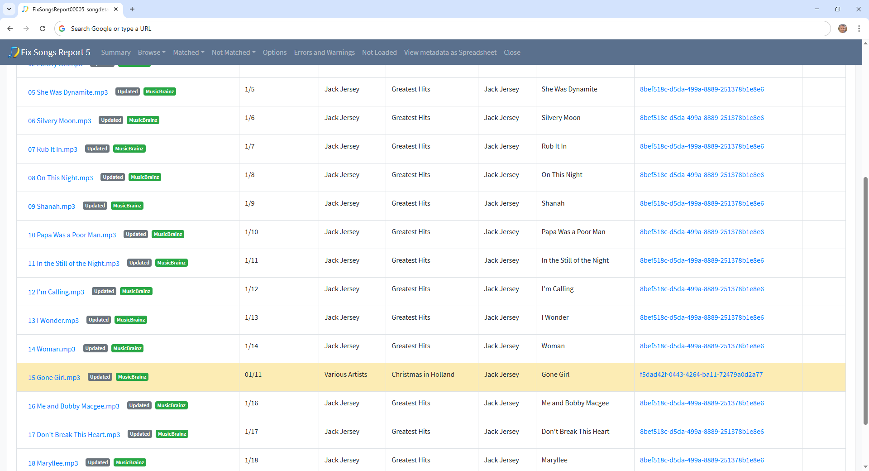Click the user profile avatar icon
Image resolution: width=869 pixels, height=471 pixels.
point(842,29)
